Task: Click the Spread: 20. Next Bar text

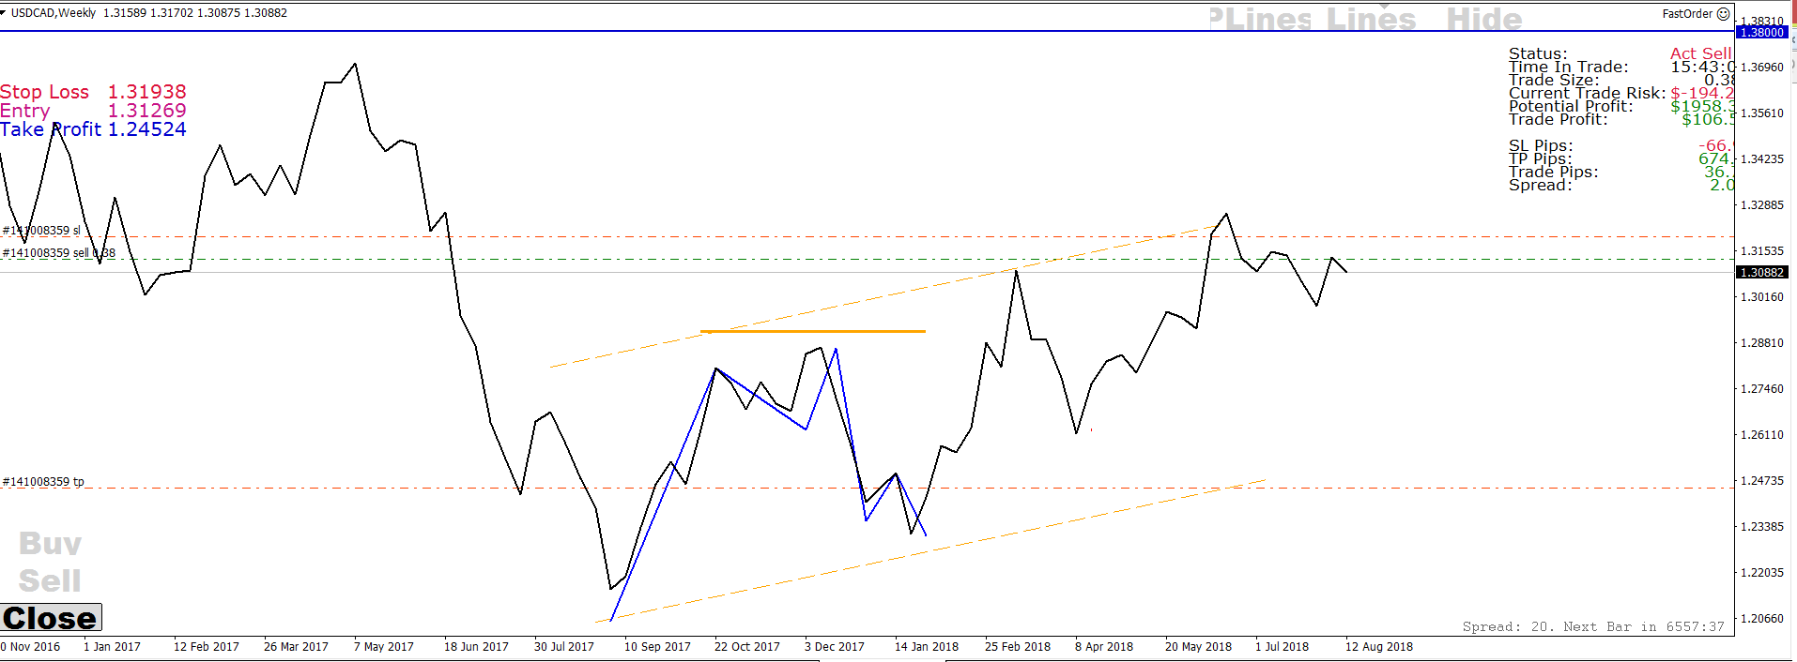Action: [1593, 626]
